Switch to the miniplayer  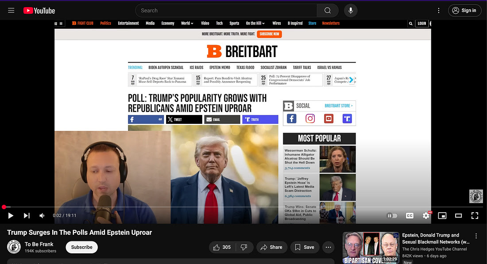point(442,216)
